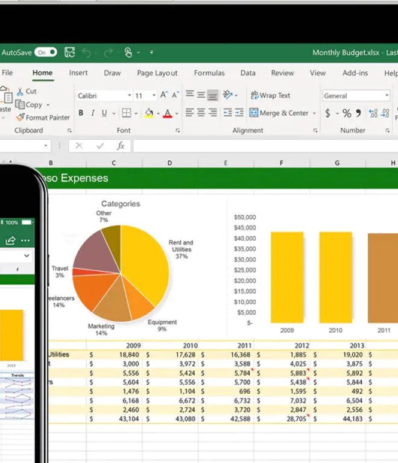Toggle the AutoSave switch
Viewport: 398px width, 463px height.
pyautogui.click(x=46, y=52)
